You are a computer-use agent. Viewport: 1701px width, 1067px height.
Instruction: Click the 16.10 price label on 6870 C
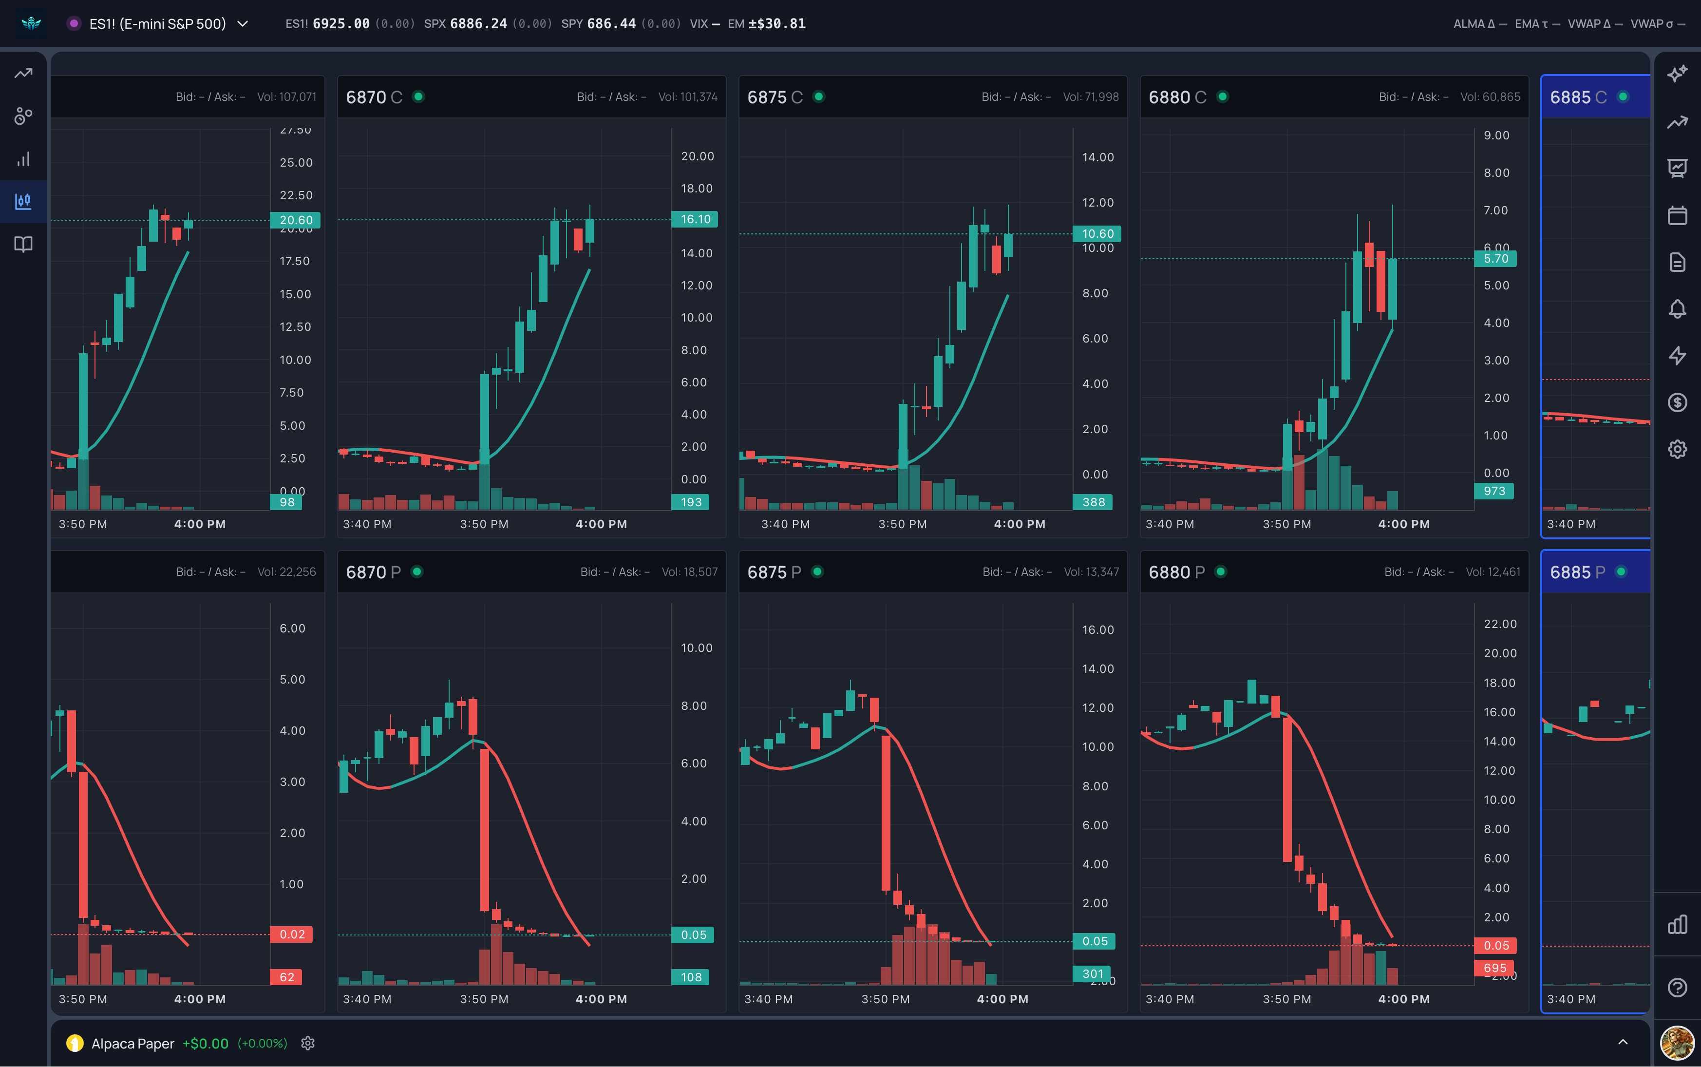click(x=695, y=219)
